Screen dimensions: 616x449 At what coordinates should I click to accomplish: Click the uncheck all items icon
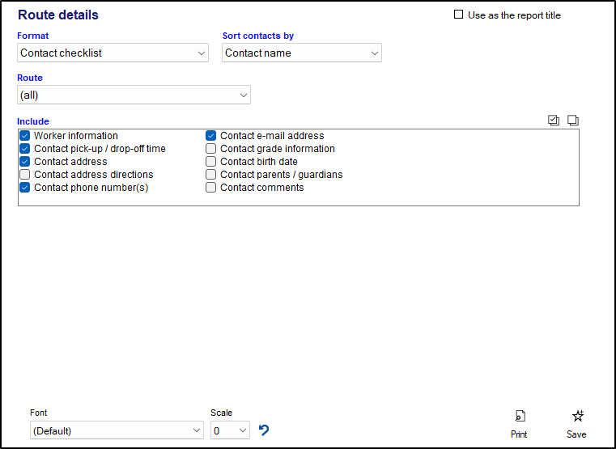[573, 121]
